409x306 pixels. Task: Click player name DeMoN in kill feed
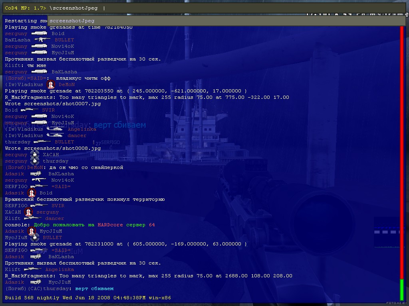tap(67, 84)
